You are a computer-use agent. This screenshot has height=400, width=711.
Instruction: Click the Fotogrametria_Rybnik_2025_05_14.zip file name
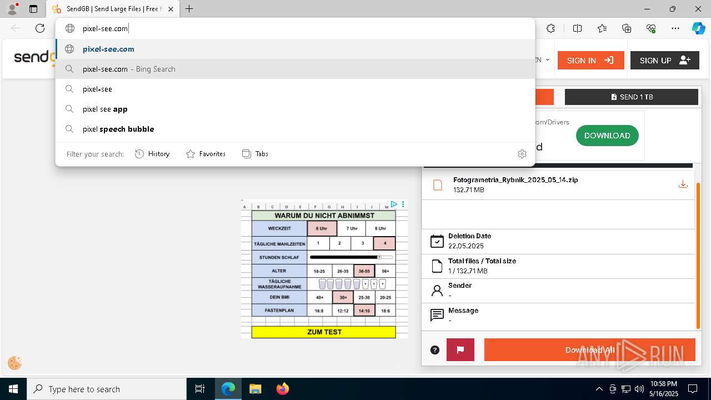[x=515, y=180]
